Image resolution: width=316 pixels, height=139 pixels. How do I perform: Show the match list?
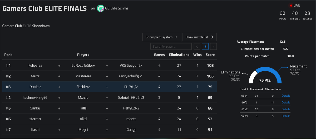(199, 37)
